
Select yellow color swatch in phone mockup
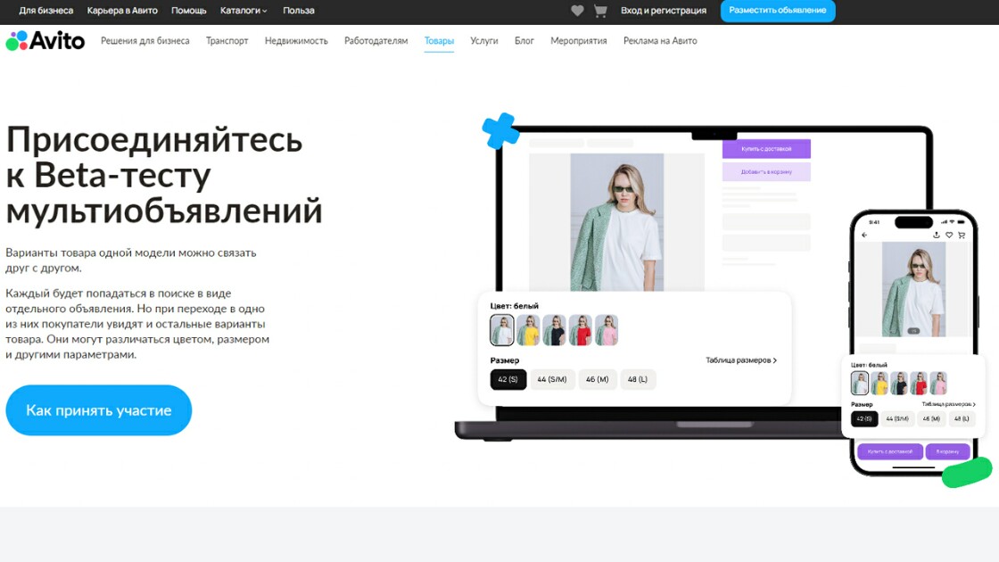coord(879,383)
